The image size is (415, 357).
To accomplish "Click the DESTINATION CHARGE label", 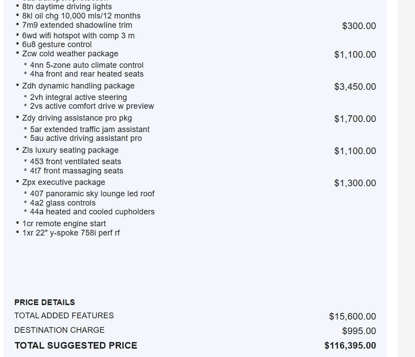I will 59,330.
